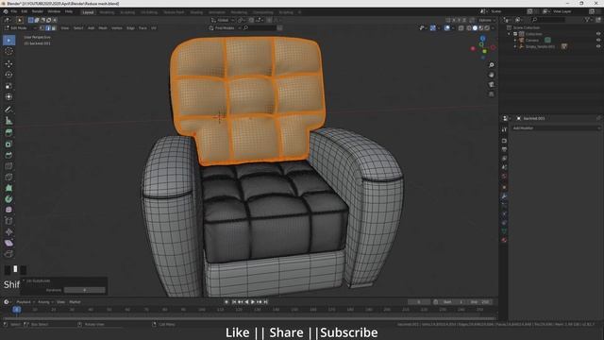The image size is (604, 340).
Task: Select the Knife tool
Action: click(x=8, y=178)
